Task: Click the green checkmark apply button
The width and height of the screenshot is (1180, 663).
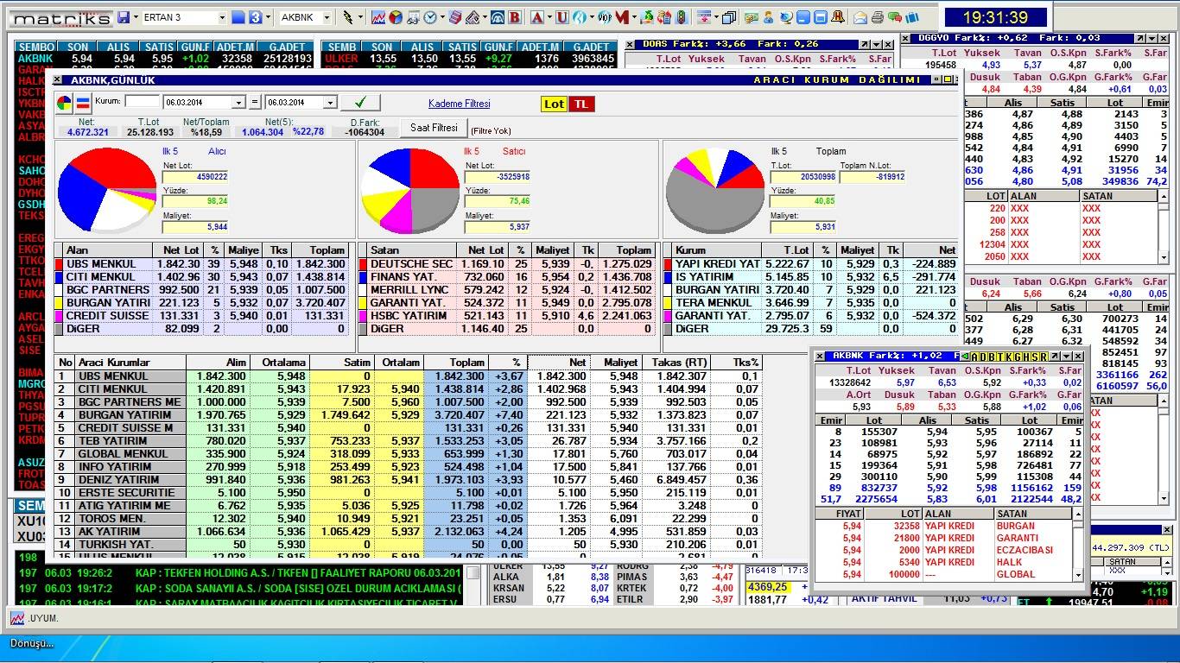Action: tap(360, 102)
